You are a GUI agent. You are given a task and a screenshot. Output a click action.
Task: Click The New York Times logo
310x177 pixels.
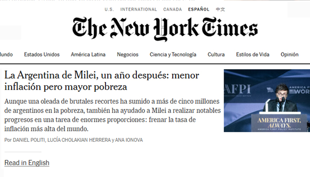click(x=165, y=30)
